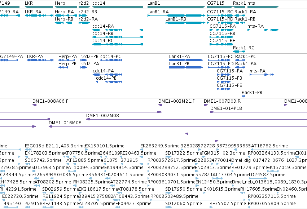Image resolution: width=307 pixels, height=209 pixels.
Task: Click the CG7115-PE protein feature
Action: (224, 89)
